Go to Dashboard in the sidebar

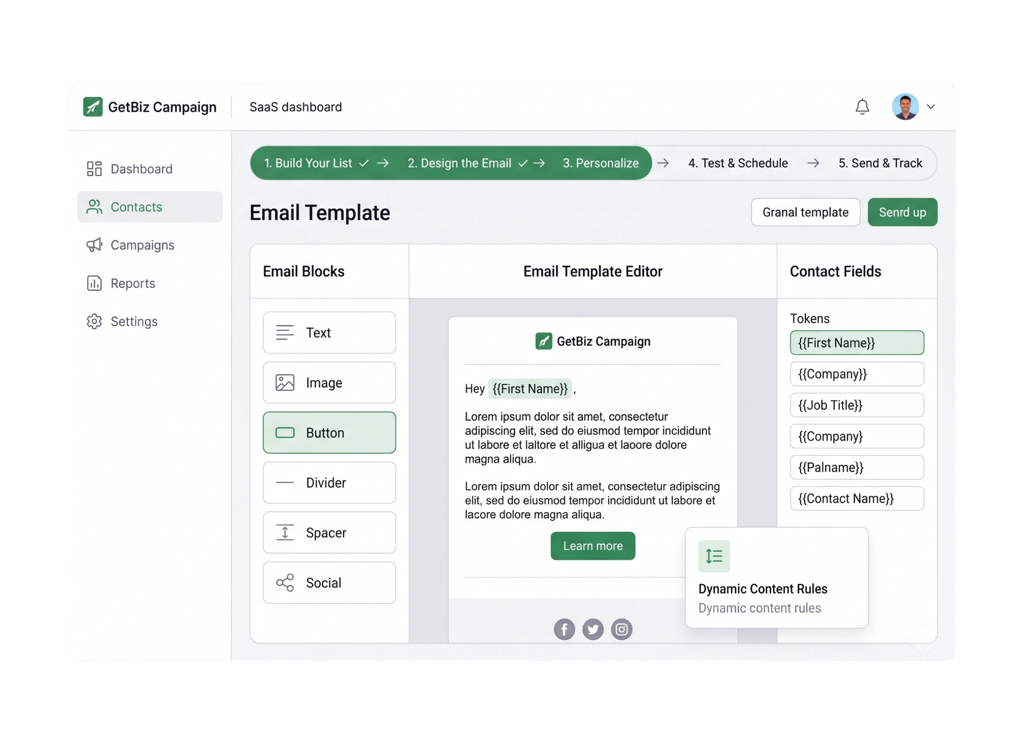[x=149, y=169]
